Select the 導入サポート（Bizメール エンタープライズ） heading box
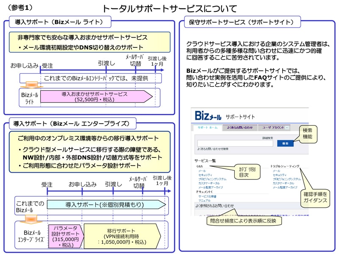The width and height of the screenshot is (339, 254). (x=72, y=123)
